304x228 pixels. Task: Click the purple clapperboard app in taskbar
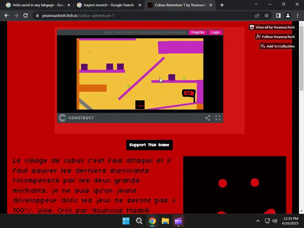pos(178,221)
